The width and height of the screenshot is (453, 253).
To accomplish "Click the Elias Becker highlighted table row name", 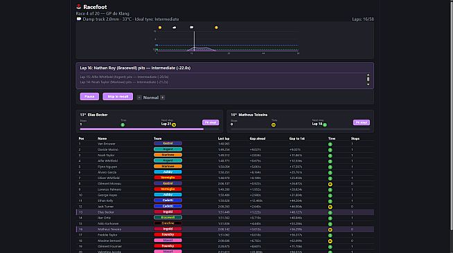I will coord(106,212).
